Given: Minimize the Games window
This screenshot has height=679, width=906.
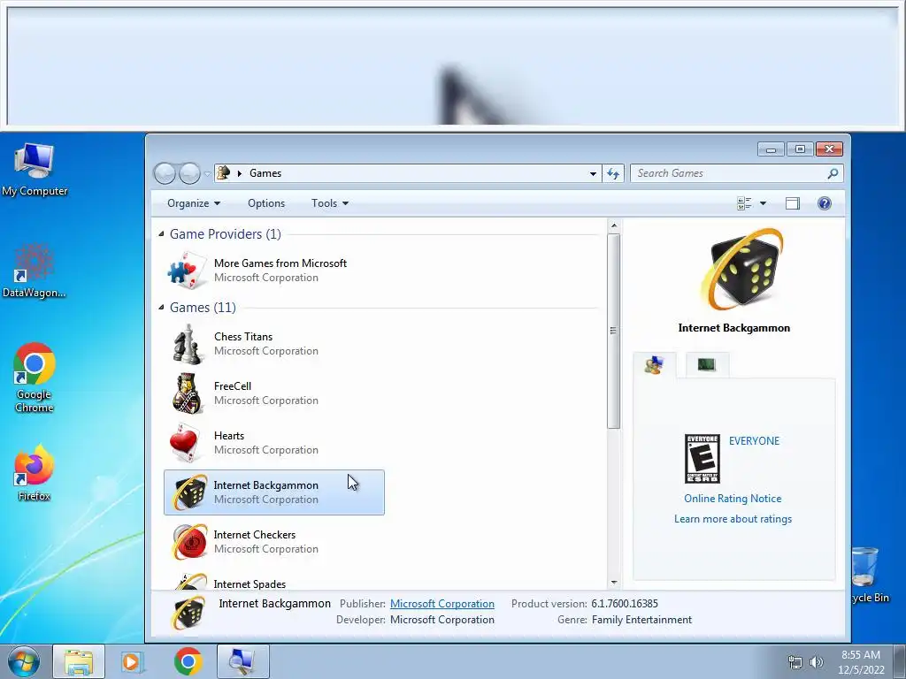Looking at the screenshot, I should pyautogui.click(x=771, y=149).
